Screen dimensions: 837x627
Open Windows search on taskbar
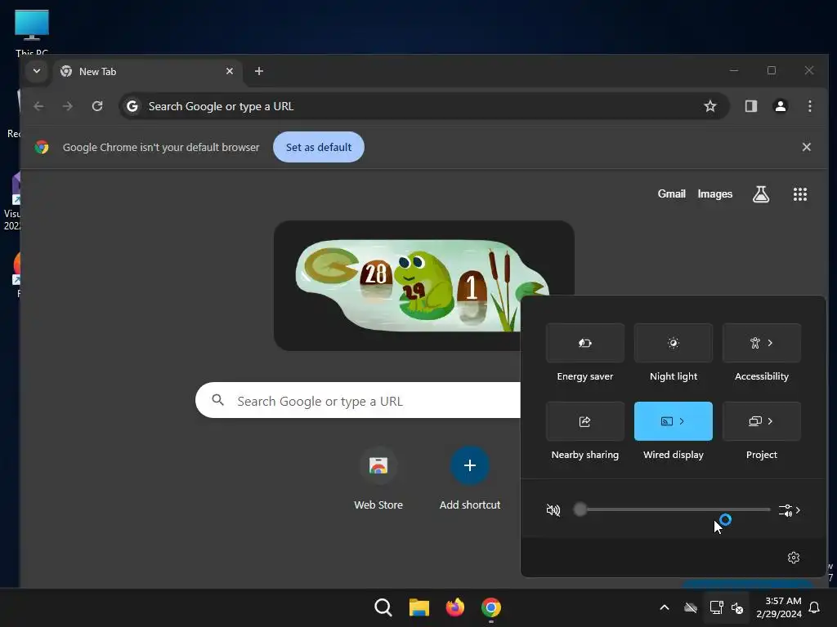click(x=383, y=607)
